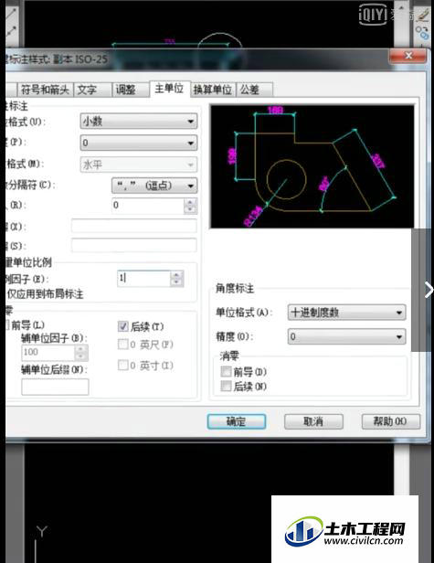Open the disabled 水平 fraction format dropdown
This screenshot has width=434, height=563.
[x=139, y=165]
